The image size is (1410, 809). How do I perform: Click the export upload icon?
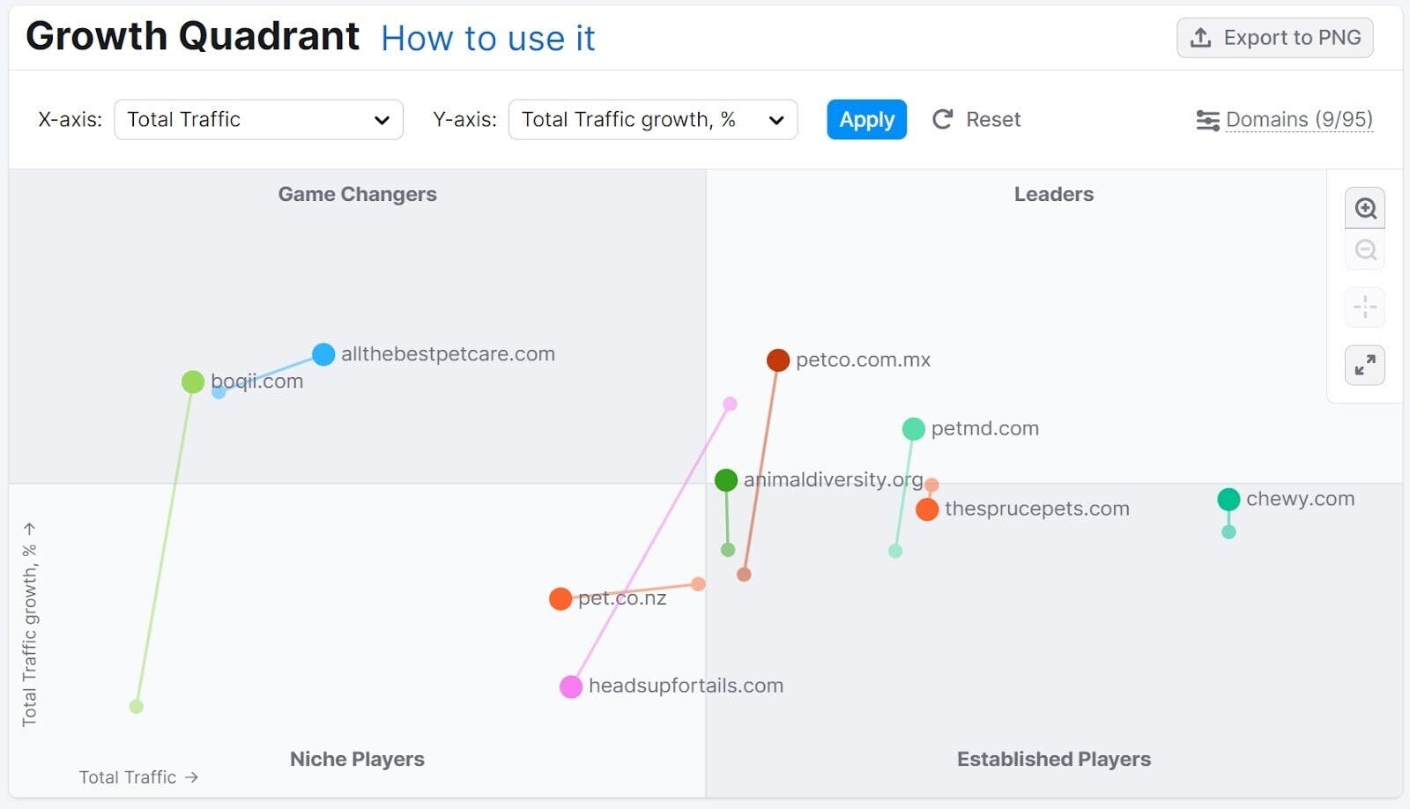click(1200, 38)
